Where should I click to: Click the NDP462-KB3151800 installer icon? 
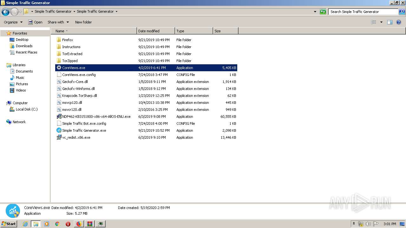(x=59, y=117)
